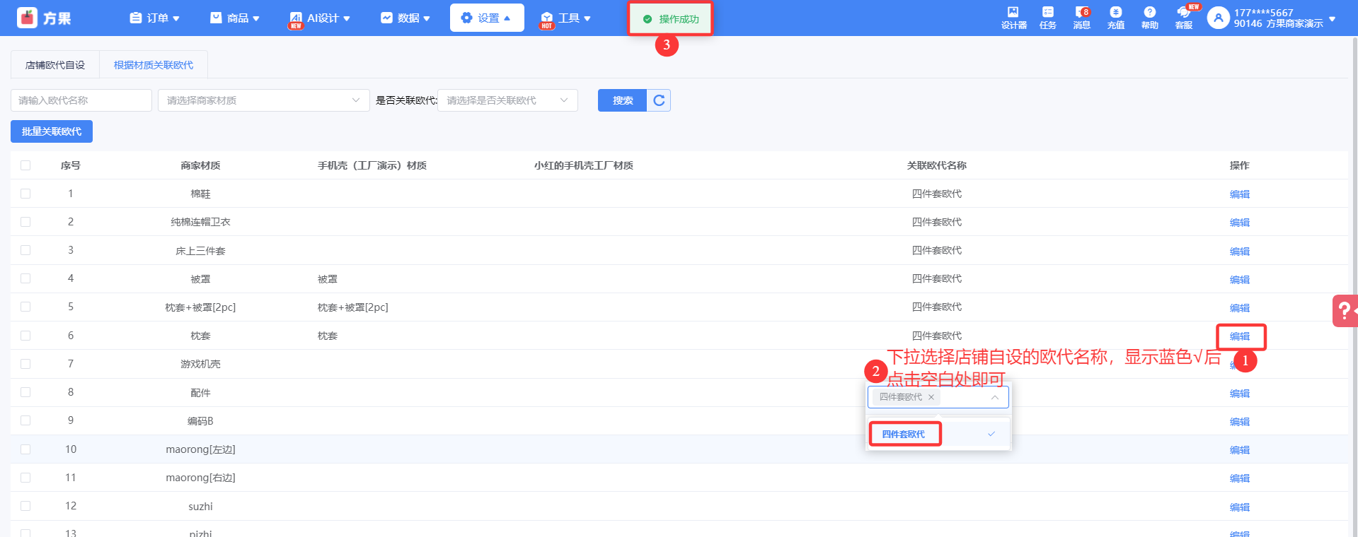Image resolution: width=1358 pixels, height=537 pixels.
Task: Click the 批量关联欧代 button
Action: pos(52,131)
